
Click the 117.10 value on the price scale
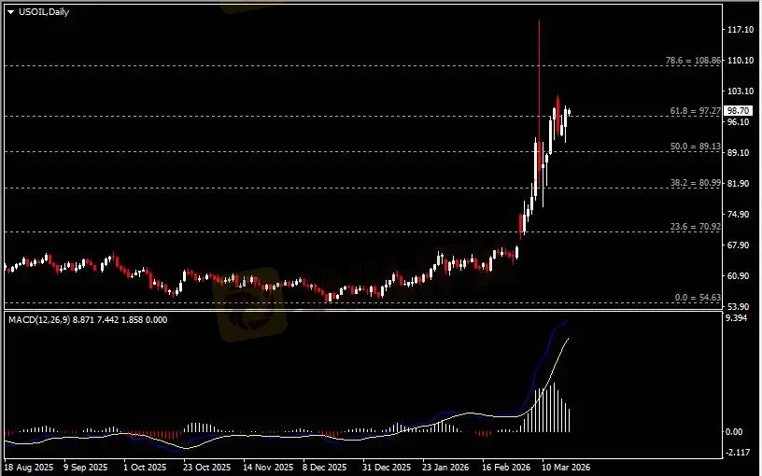point(740,30)
